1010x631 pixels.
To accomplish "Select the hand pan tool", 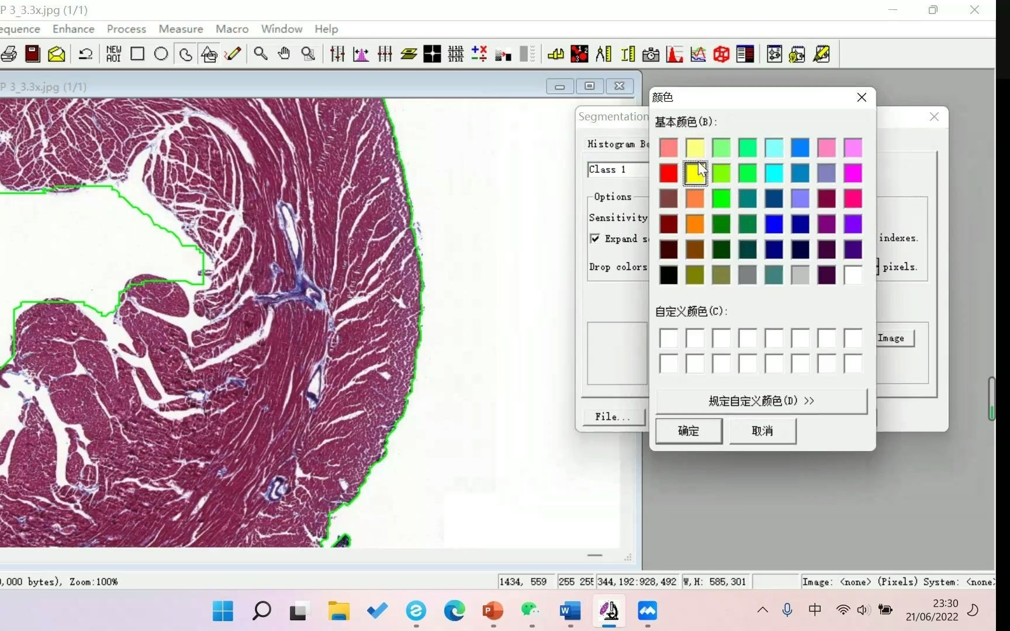I will pos(284,54).
